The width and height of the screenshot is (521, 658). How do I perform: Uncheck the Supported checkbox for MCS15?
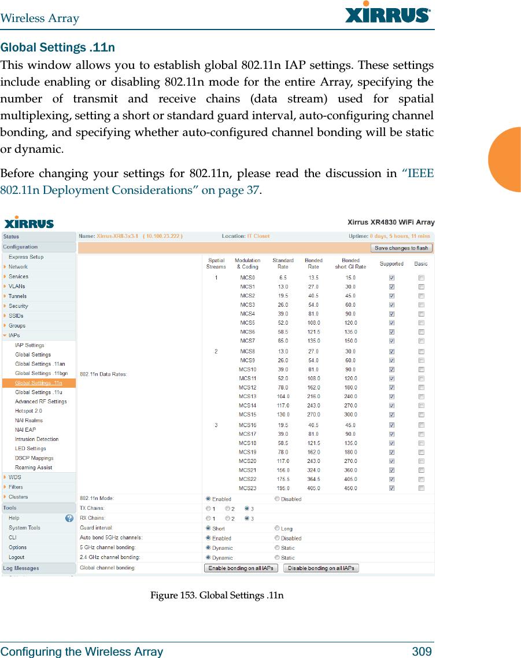[391, 414]
